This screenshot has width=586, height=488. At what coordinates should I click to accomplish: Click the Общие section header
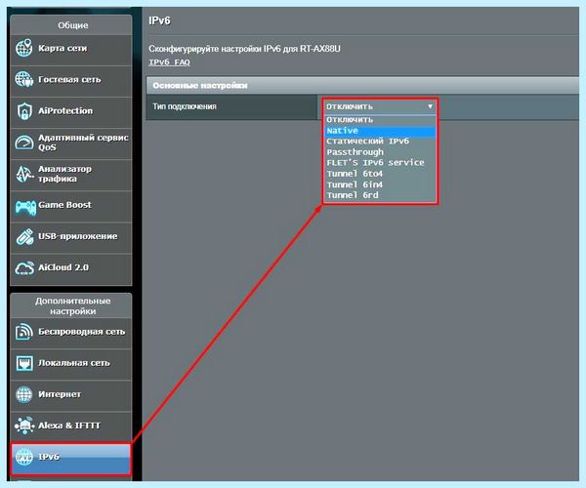point(71,25)
